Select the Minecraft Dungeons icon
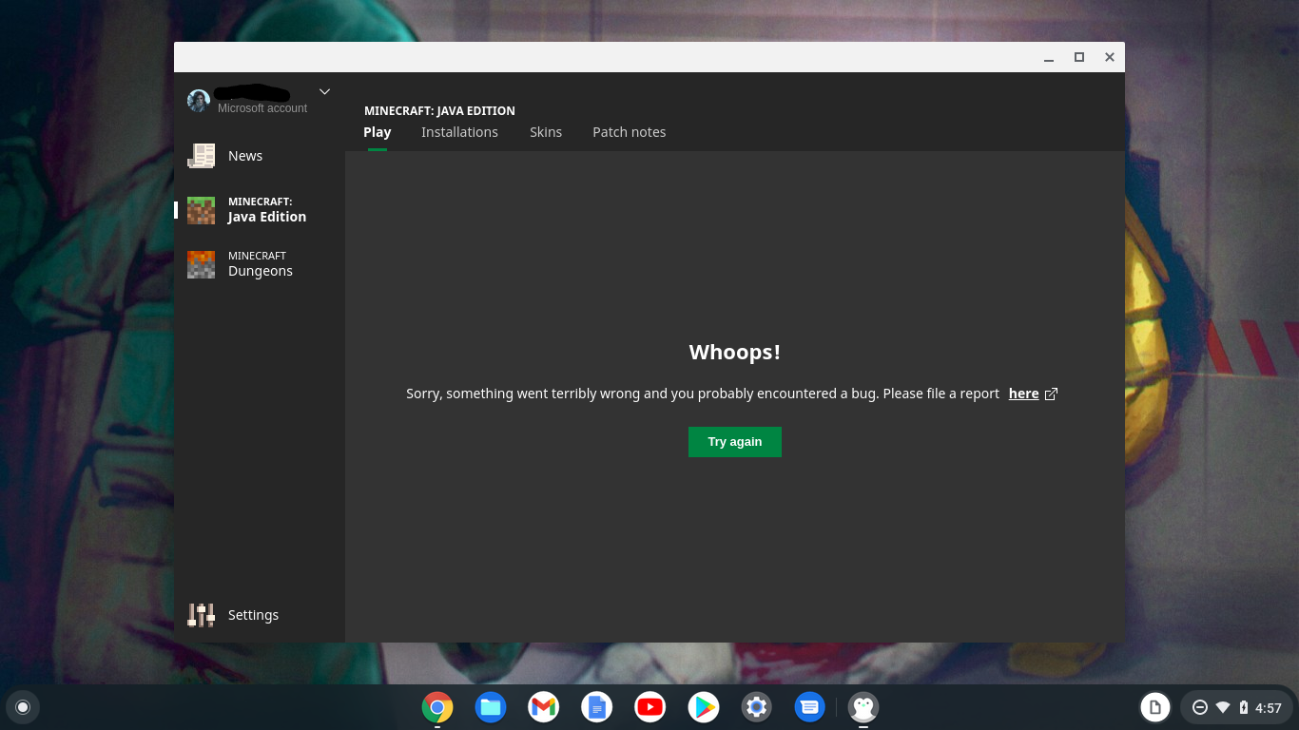 coord(201,264)
